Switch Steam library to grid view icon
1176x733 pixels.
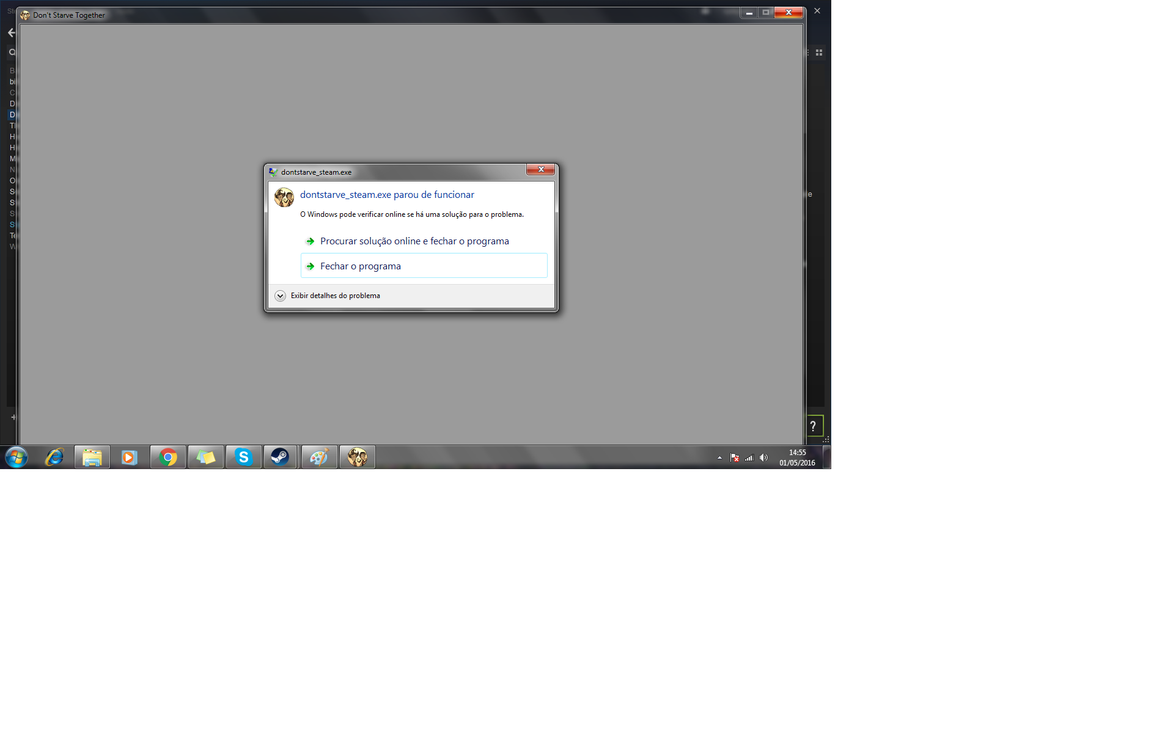pyautogui.click(x=819, y=53)
